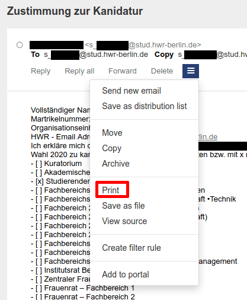Toggle the email selection circle
Viewport: 247px width, 300px height.
[x=20, y=45]
